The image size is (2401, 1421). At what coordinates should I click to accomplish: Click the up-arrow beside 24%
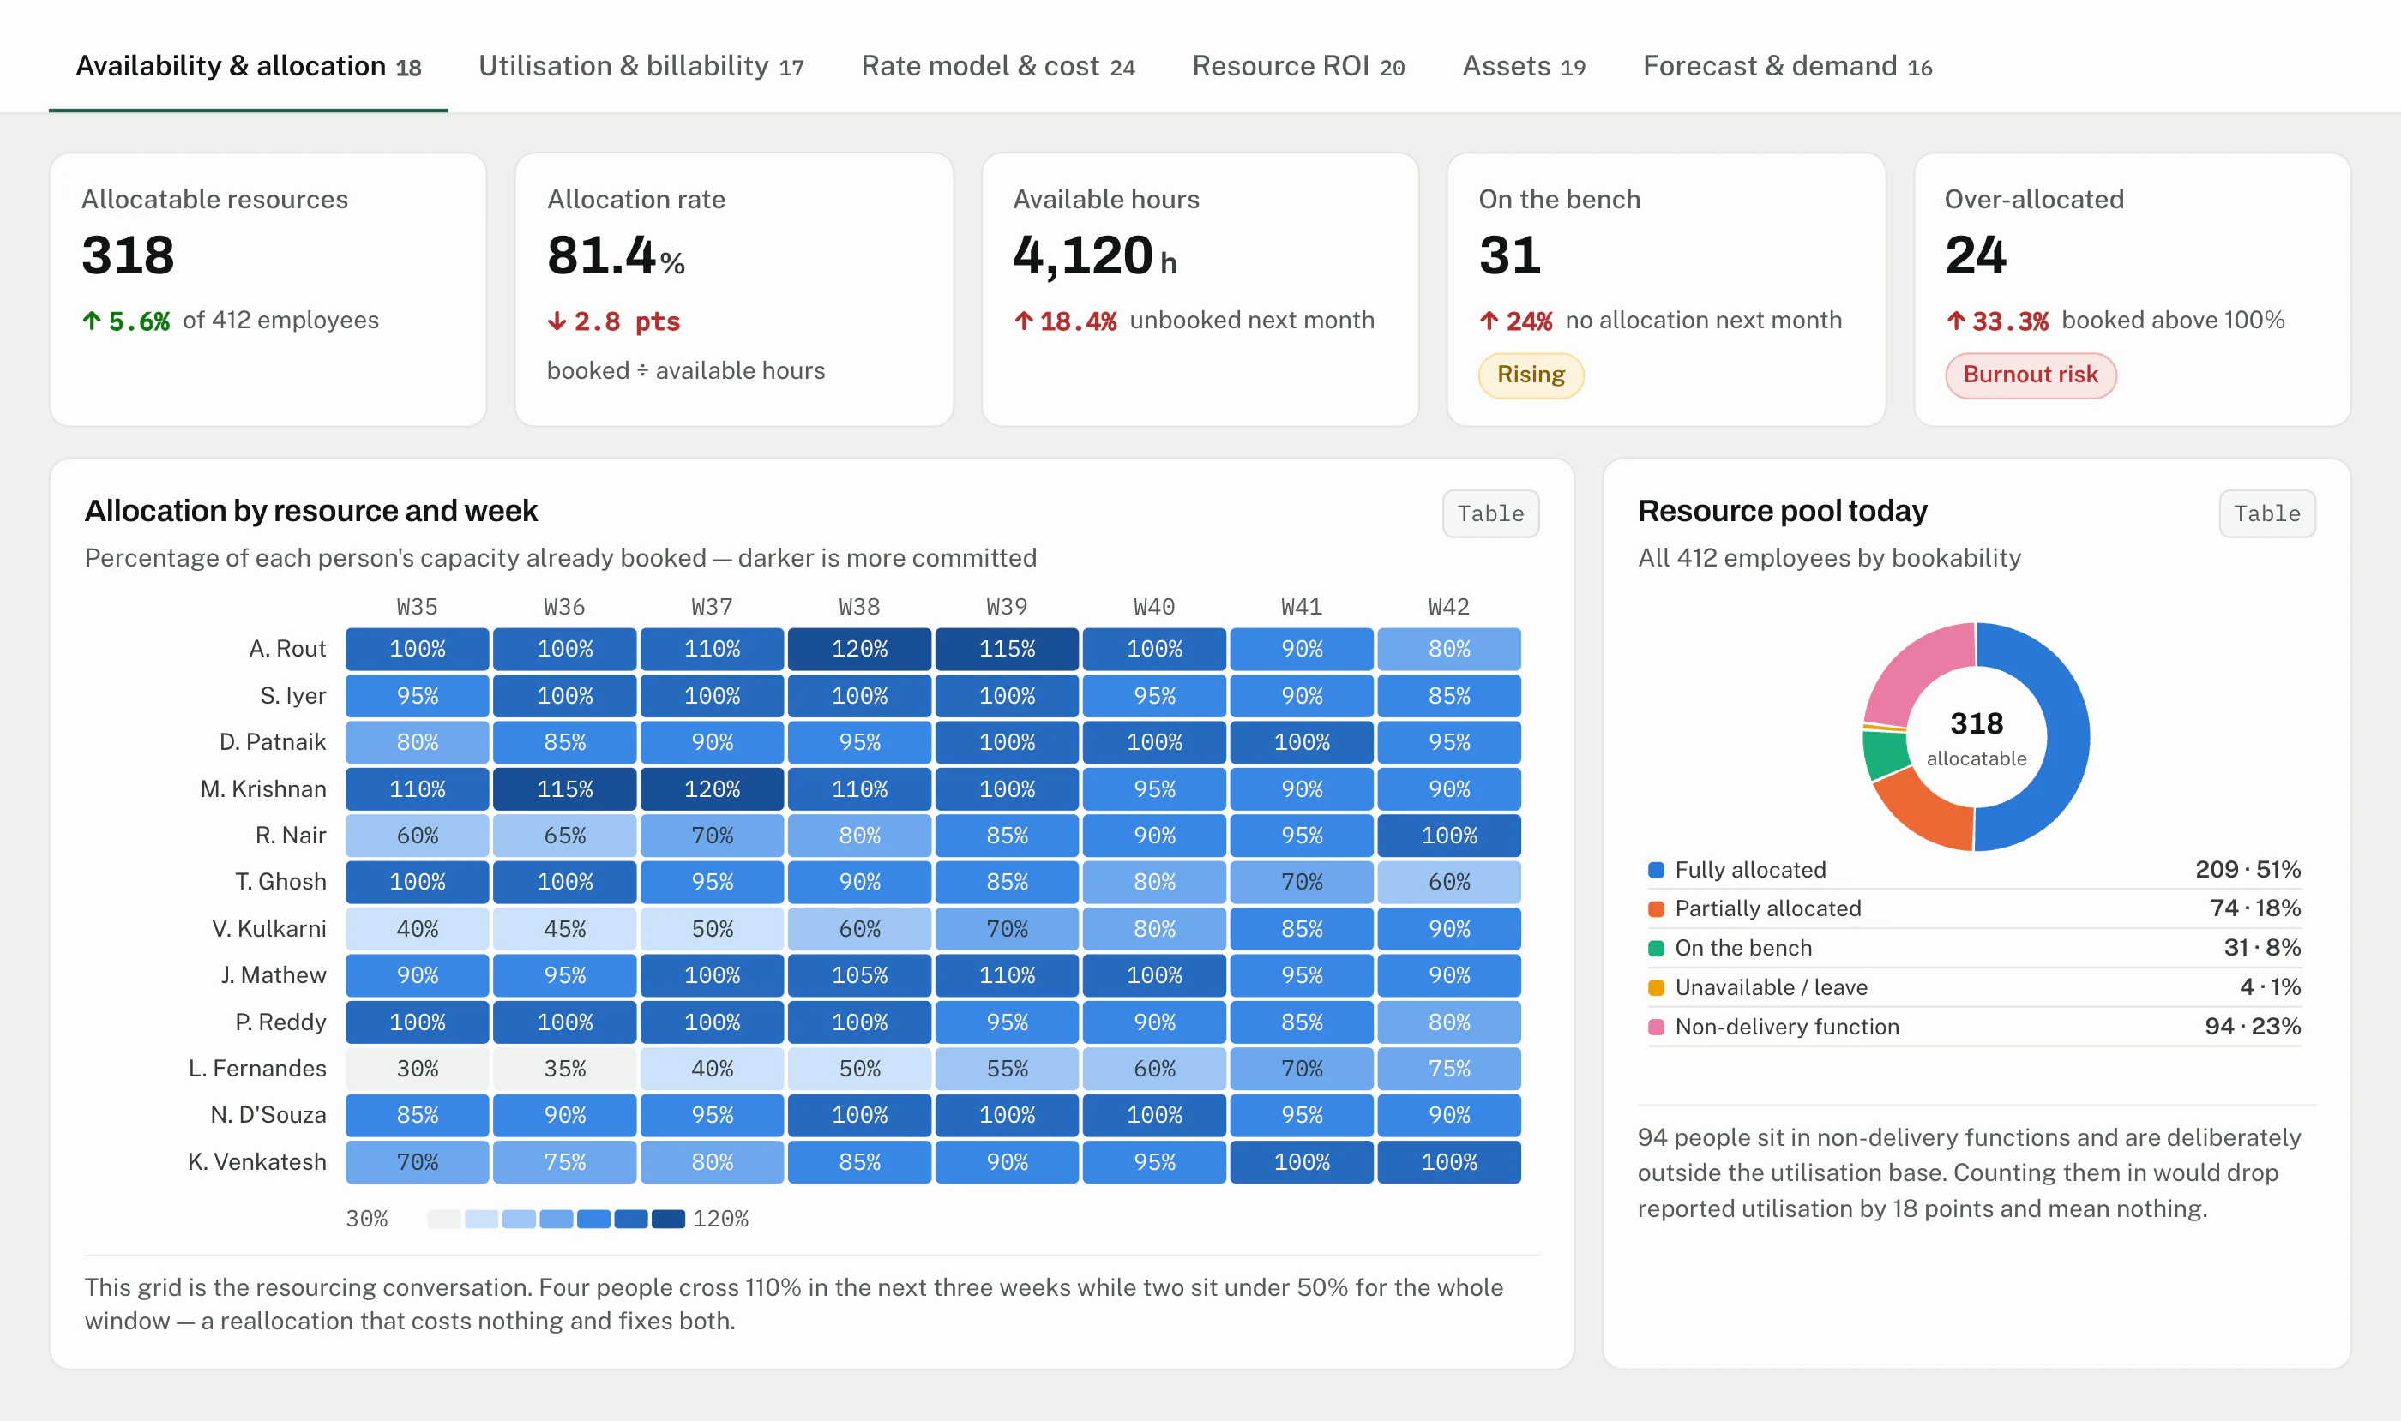[1489, 321]
